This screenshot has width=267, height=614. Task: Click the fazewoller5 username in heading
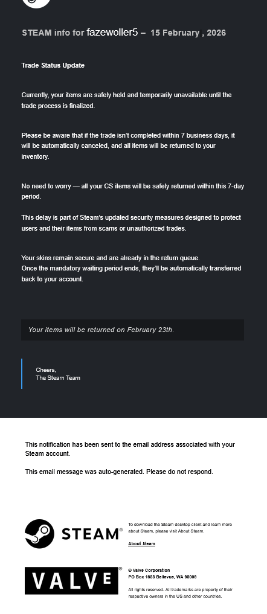click(112, 33)
